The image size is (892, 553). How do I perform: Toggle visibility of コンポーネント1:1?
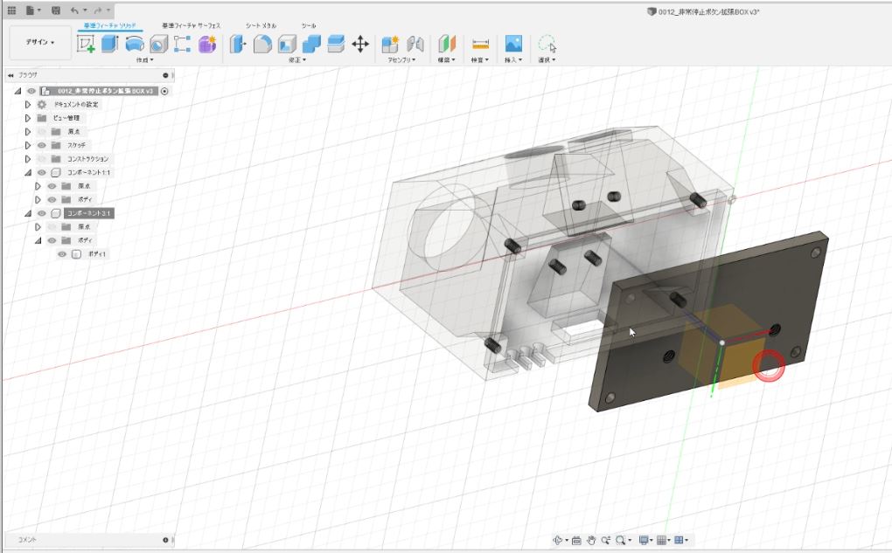41,173
